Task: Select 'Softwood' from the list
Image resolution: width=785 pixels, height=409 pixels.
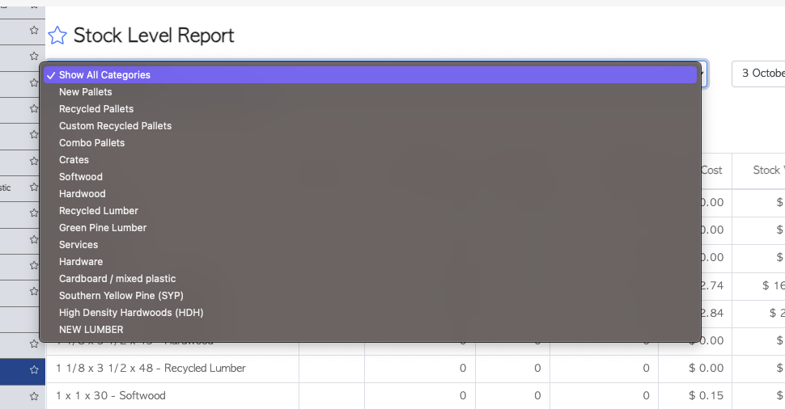Action: coord(370,177)
